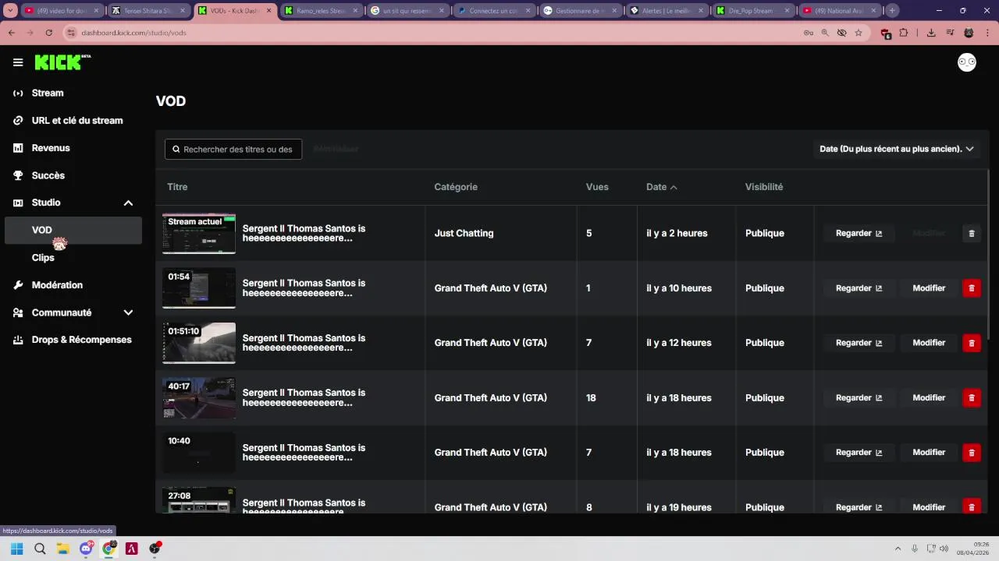Screen dimensions: 999x561
Task: Go back with the browser back arrow
Action: coord(12,33)
